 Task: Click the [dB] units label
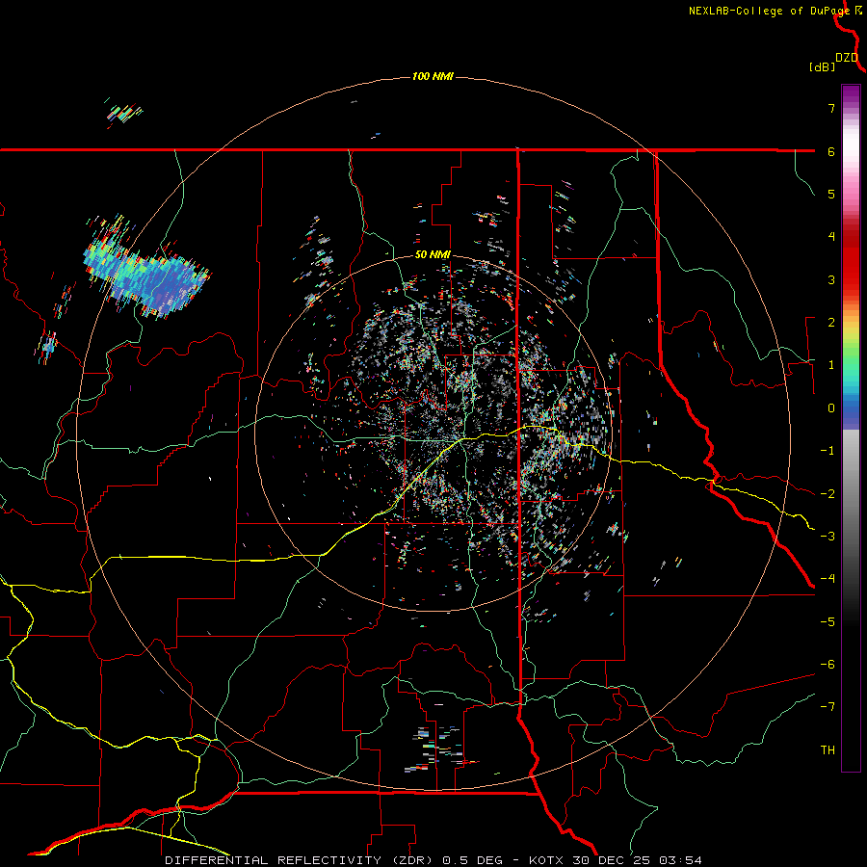pos(822,66)
